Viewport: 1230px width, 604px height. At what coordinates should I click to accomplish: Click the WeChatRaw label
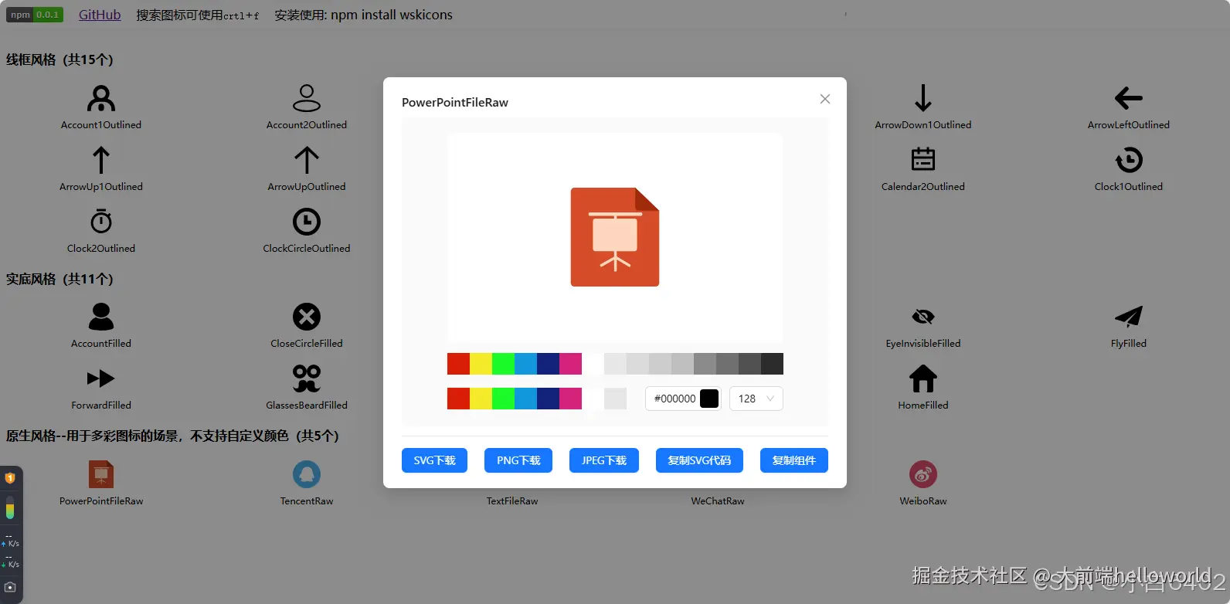(718, 501)
